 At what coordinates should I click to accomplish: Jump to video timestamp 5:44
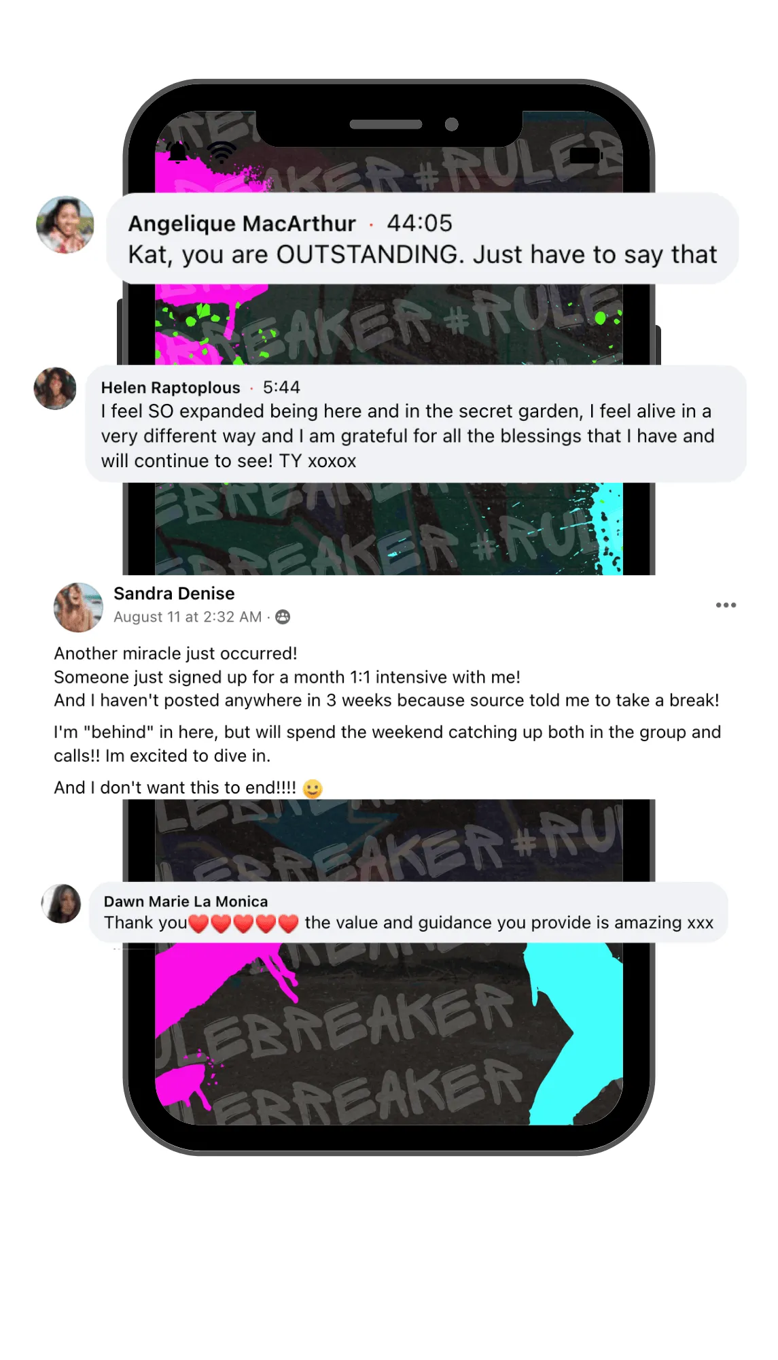coord(281,388)
